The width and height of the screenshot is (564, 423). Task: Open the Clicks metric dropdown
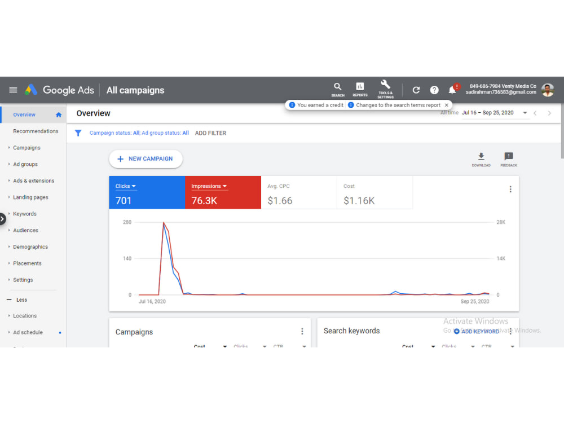click(126, 186)
